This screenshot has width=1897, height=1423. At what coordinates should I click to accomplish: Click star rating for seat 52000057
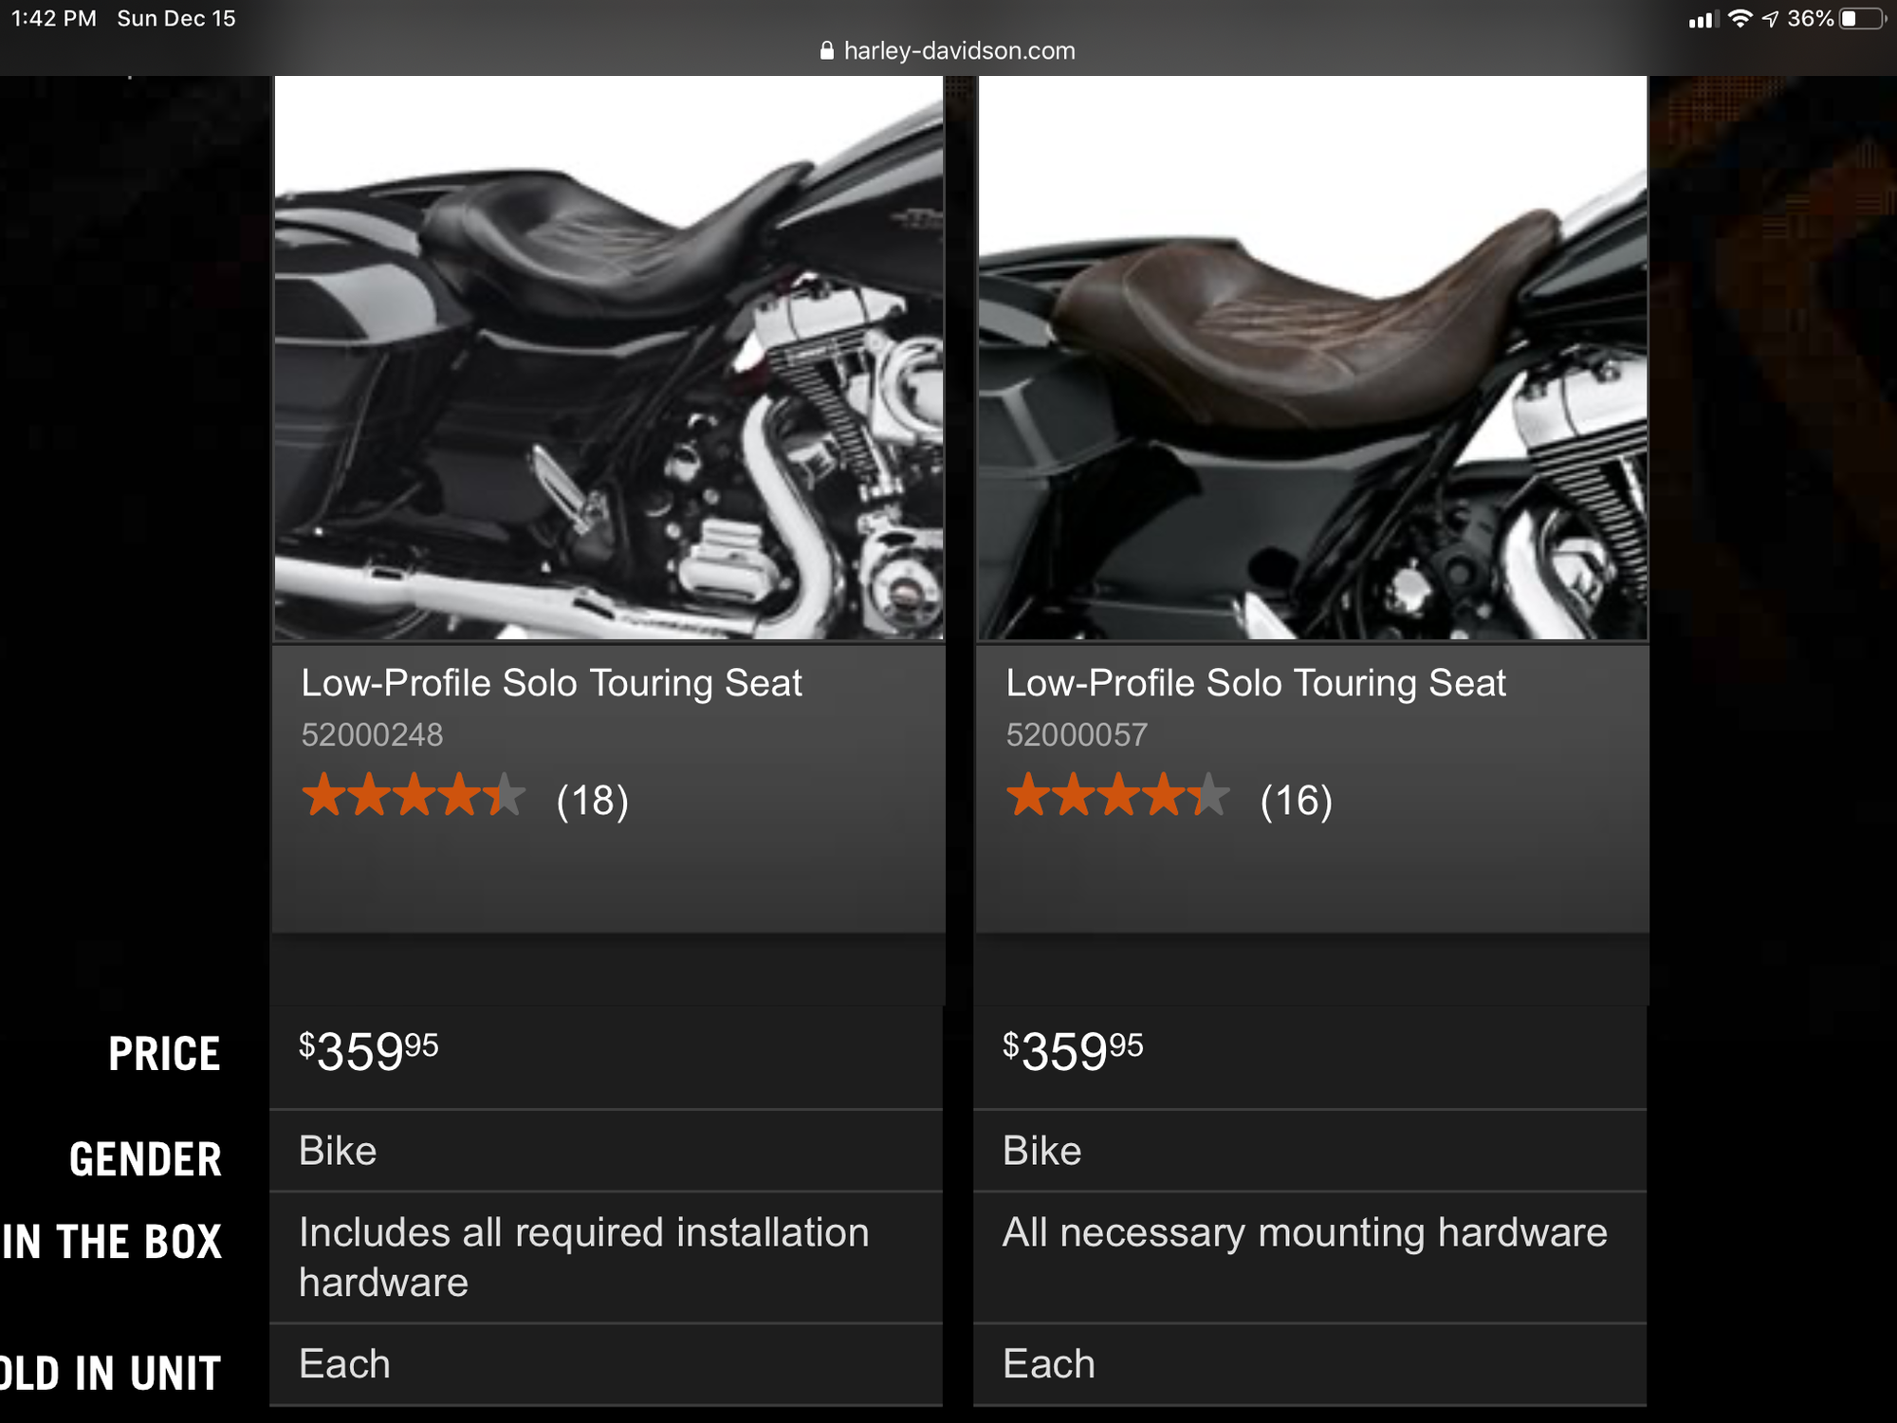pyautogui.click(x=1117, y=797)
